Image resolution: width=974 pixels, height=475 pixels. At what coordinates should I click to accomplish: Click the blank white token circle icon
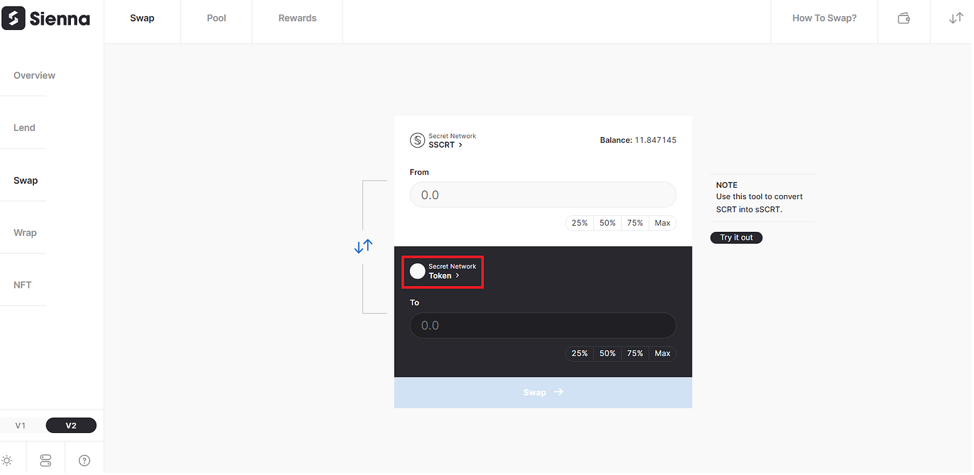click(417, 271)
